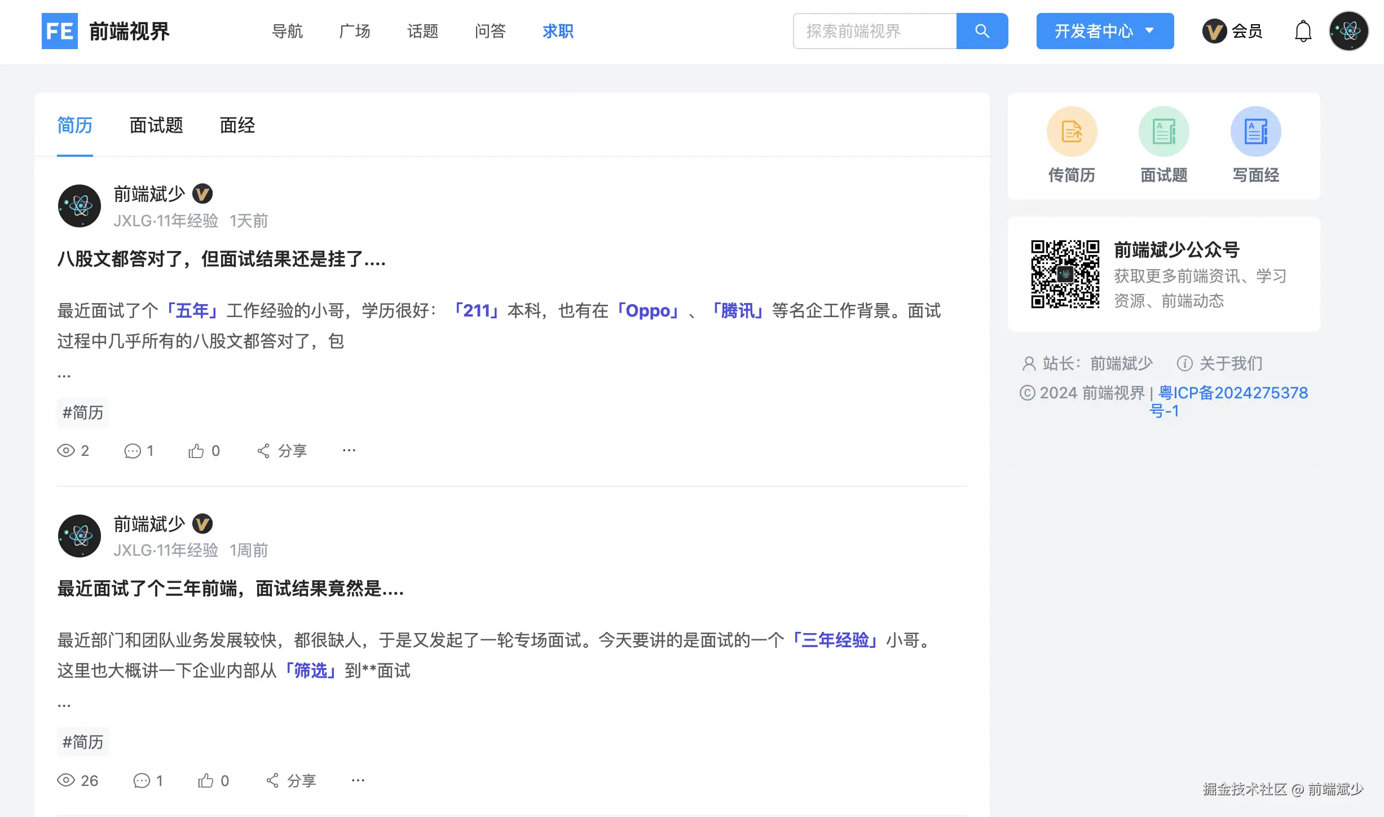Click the 写面经 sidebar icon
This screenshot has width=1384, height=817.
point(1255,131)
